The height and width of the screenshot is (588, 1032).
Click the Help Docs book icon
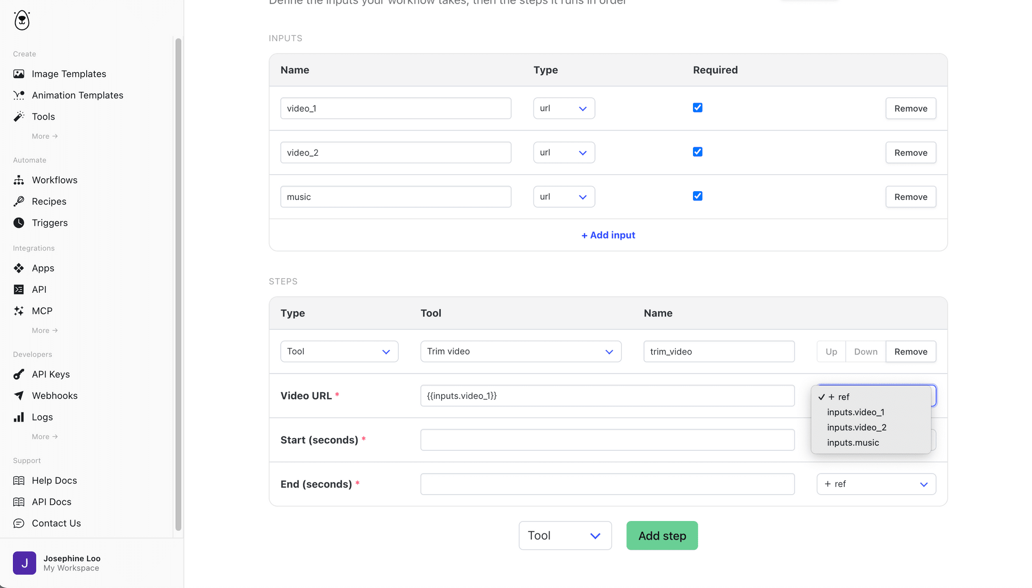pyautogui.click(x=19, y=480)
